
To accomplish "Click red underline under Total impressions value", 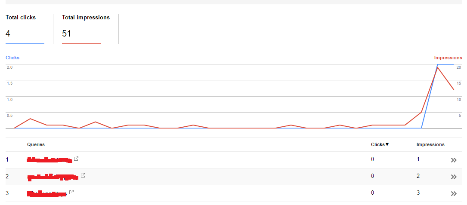I will click(x=81, y=44).
